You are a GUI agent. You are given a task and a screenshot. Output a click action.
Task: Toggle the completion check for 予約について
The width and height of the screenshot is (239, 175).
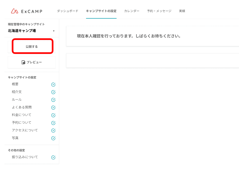(53, 123)
